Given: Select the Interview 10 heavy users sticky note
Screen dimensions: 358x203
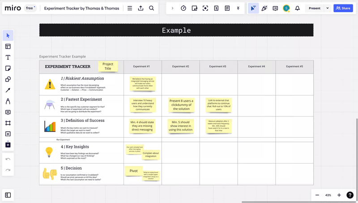Looking at the screenshot, I should click(143, 105).
